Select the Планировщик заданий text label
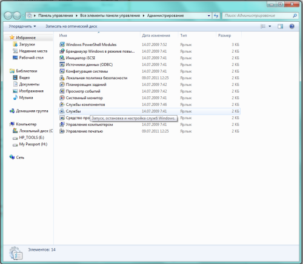303x264 pixels. click(x=86, y=85)
